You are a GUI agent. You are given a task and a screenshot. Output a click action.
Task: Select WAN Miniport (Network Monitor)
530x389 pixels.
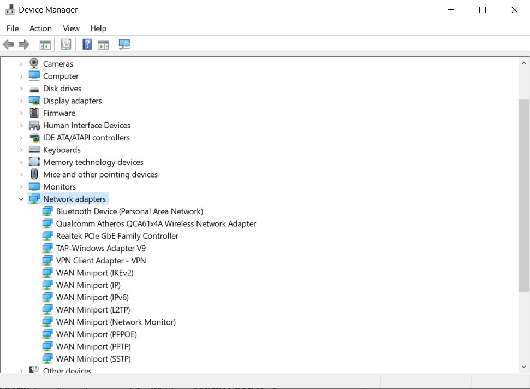(x=116, y=322)
